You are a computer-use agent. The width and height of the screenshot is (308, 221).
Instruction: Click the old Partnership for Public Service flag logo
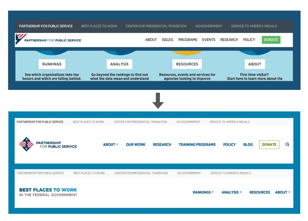click(48, 39)
